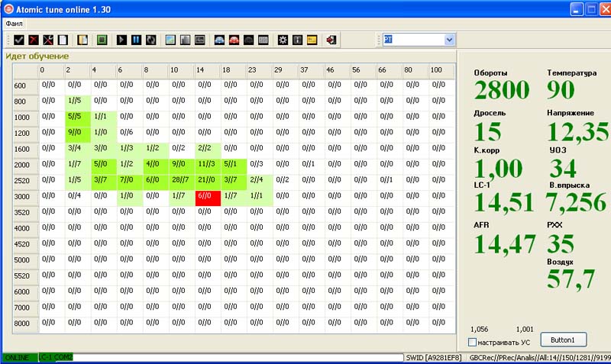Click the 1,056 value above the checkbox
611x364 pixels.
[x=480, y=330]
